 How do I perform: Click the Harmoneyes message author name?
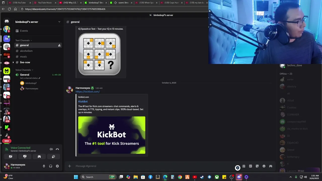(x=83, y=88)
